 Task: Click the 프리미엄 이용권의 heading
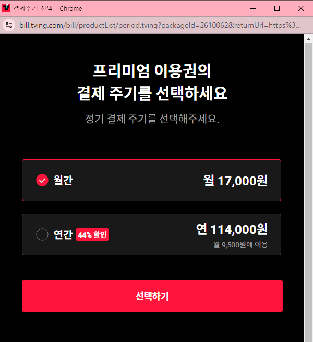click(152, 71)
